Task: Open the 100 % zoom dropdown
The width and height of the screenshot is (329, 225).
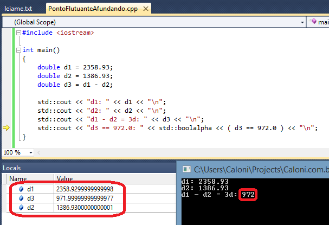Action: coord(26,152)
